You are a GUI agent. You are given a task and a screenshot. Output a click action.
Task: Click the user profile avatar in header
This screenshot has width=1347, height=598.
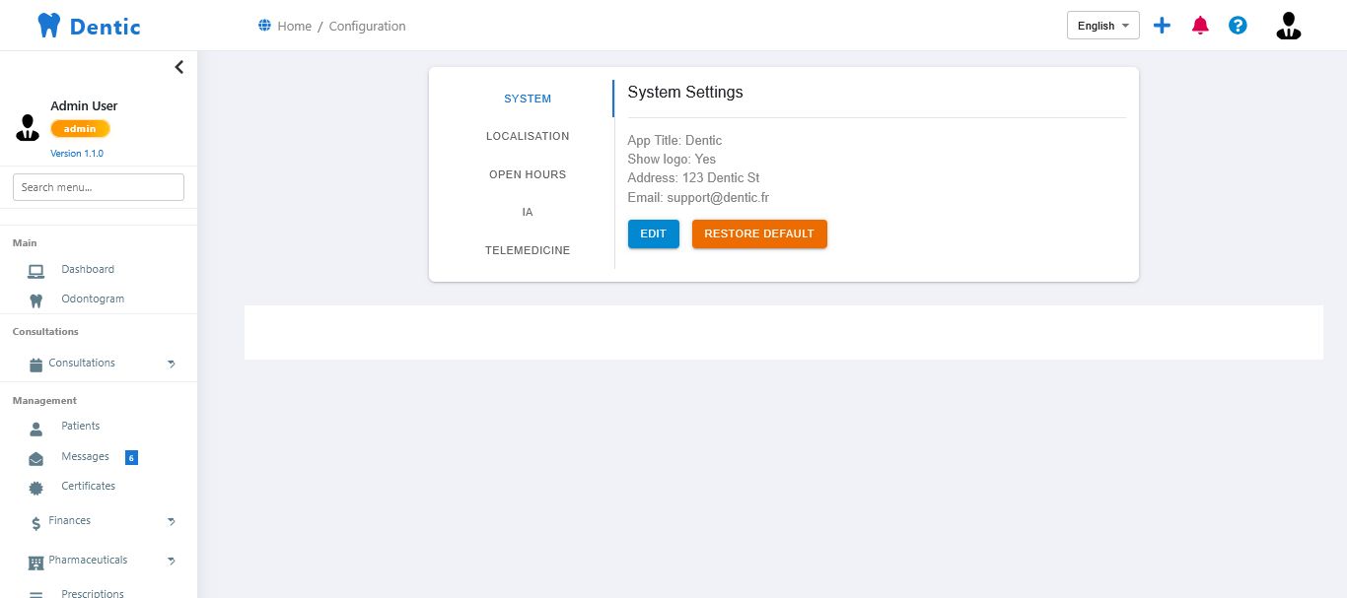pyautogui.click(x=1288, y=26)
